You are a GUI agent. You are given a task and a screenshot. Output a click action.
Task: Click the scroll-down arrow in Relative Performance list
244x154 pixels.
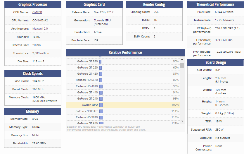[x=182, y=121]
